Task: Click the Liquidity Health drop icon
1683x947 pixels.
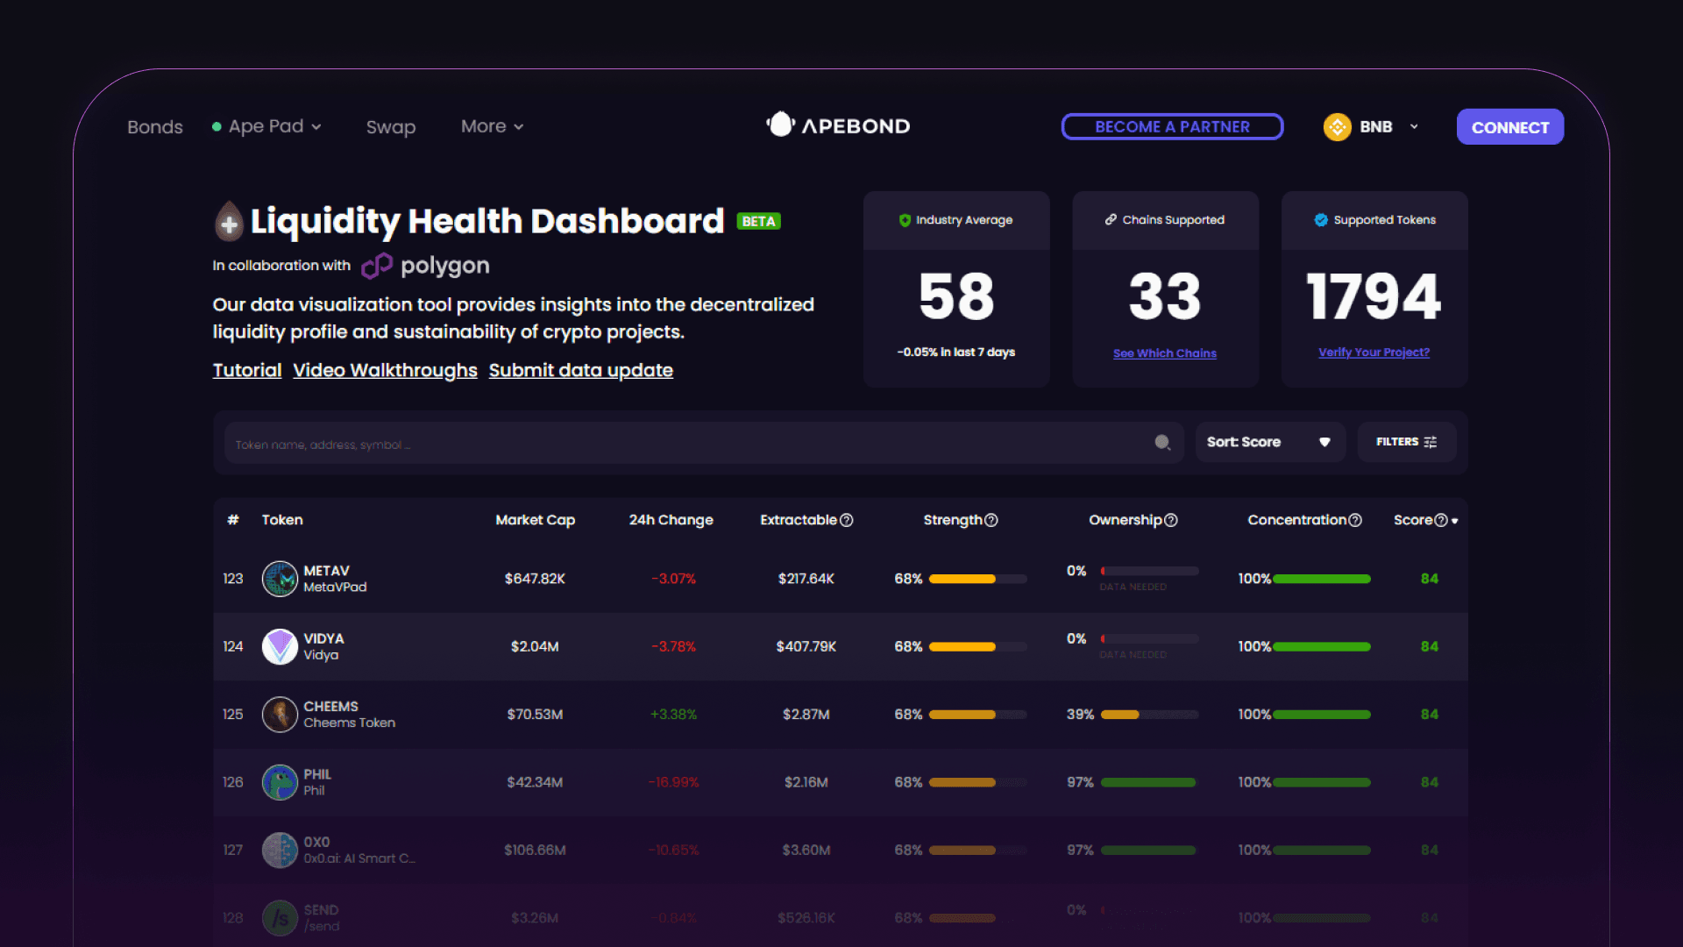Action: click(229, 221)
